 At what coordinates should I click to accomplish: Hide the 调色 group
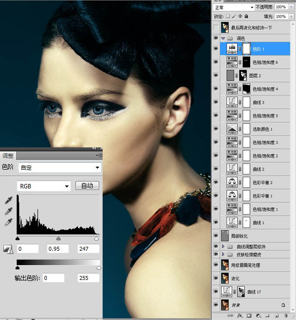click(216, 38)
